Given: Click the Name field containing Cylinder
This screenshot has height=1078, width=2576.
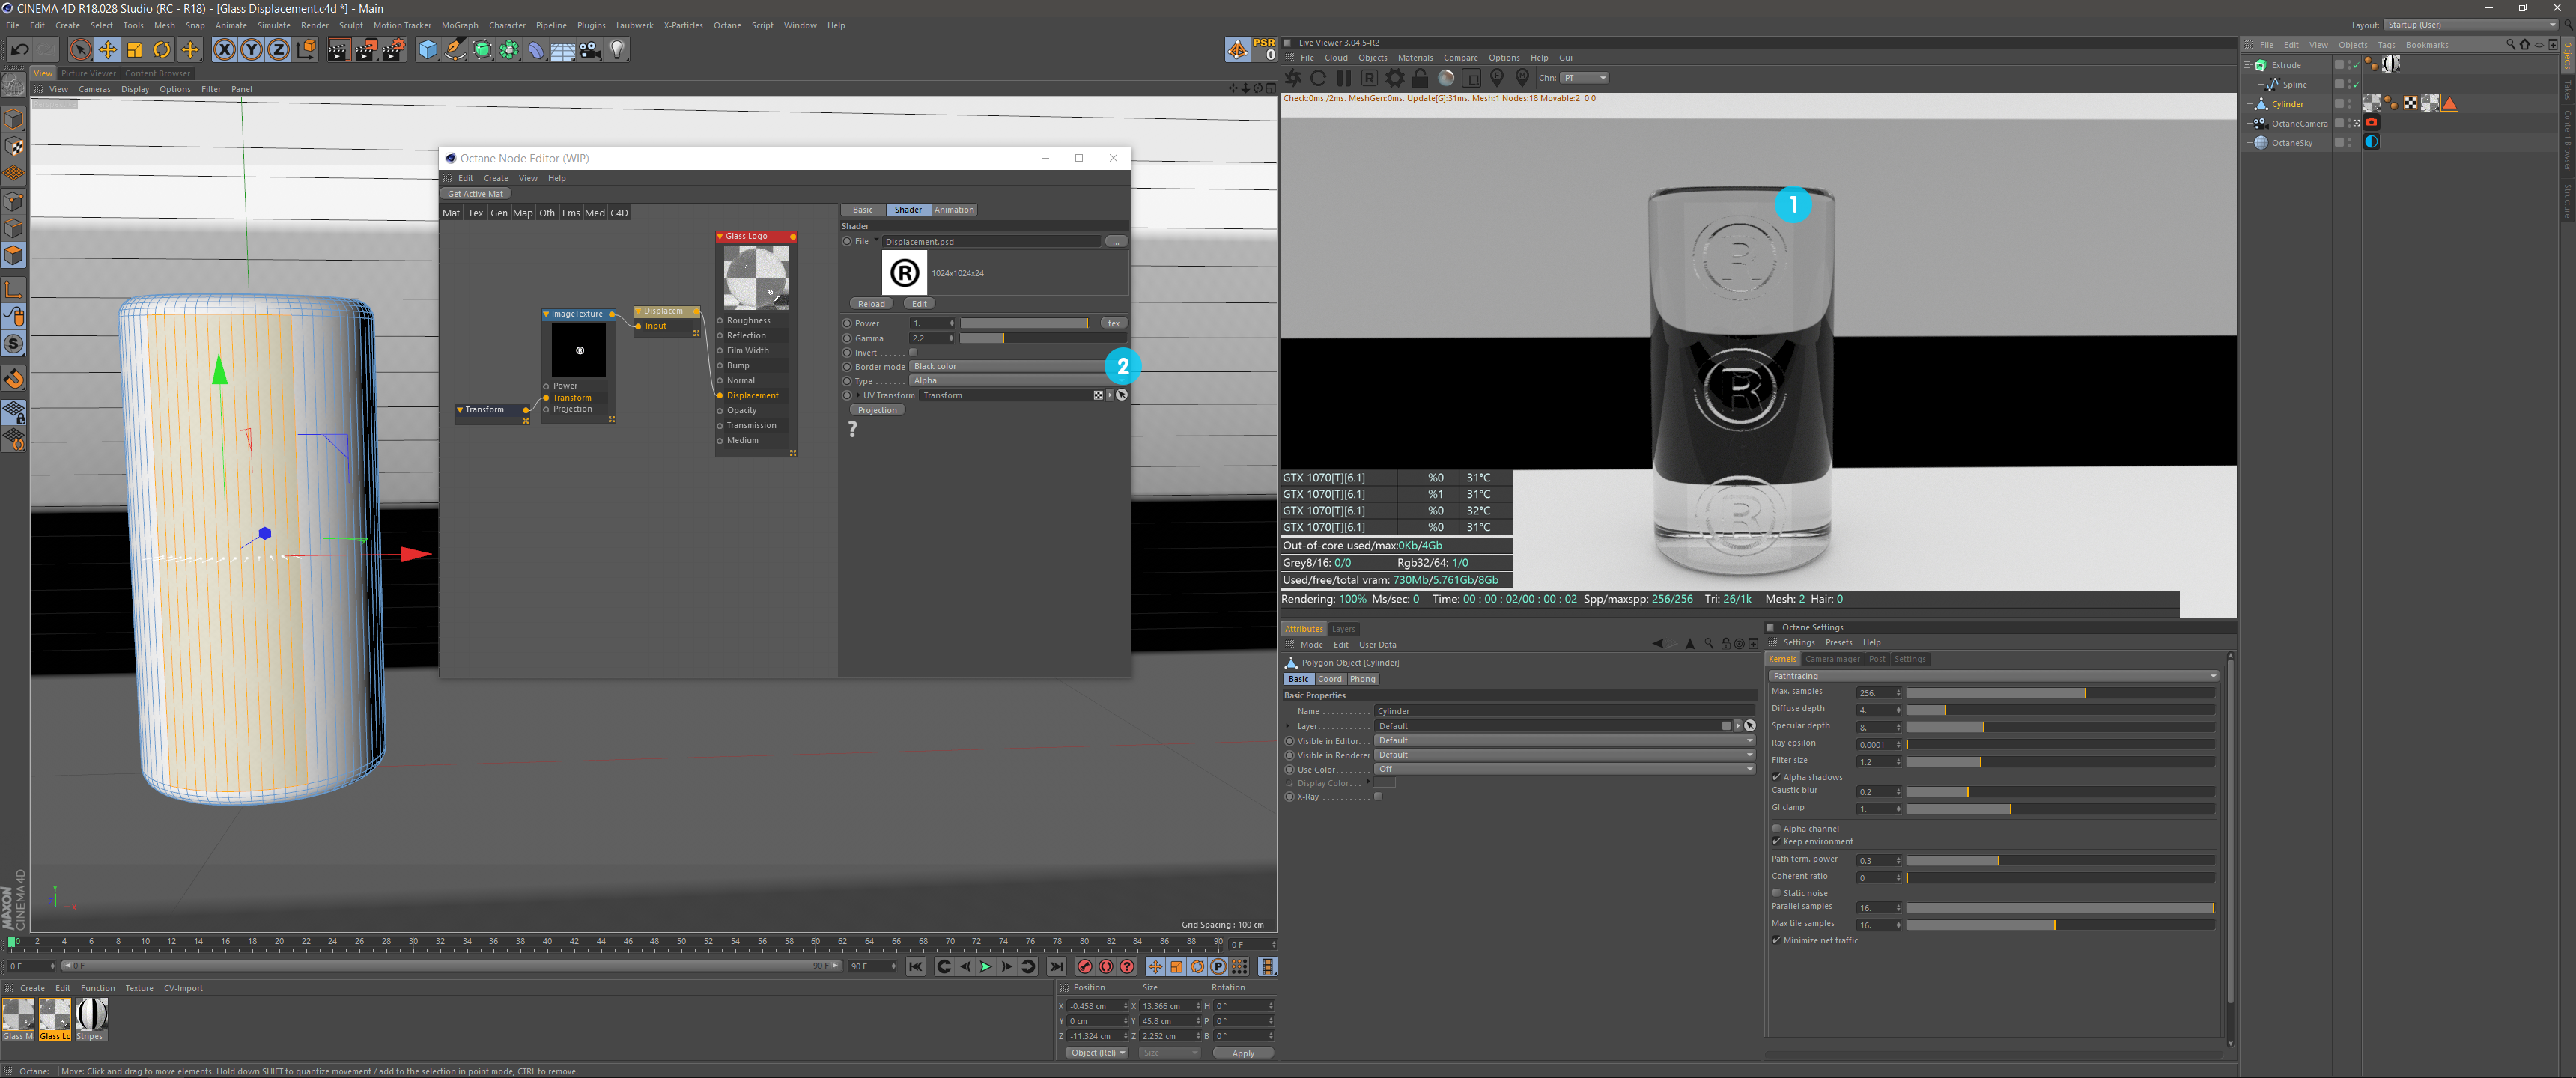Looking at the screenshot, I should coord(1564,711).
